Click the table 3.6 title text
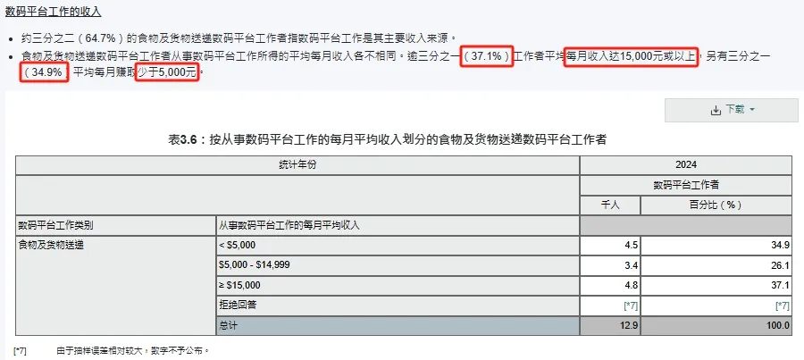 pos(387,140)
